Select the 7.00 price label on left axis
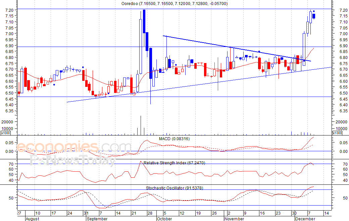The height and width of the screenshot is (221, 349). [x=10, y=34]
